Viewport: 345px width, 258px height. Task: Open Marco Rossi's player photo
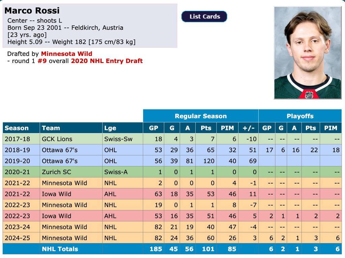[x=308, y=53]
